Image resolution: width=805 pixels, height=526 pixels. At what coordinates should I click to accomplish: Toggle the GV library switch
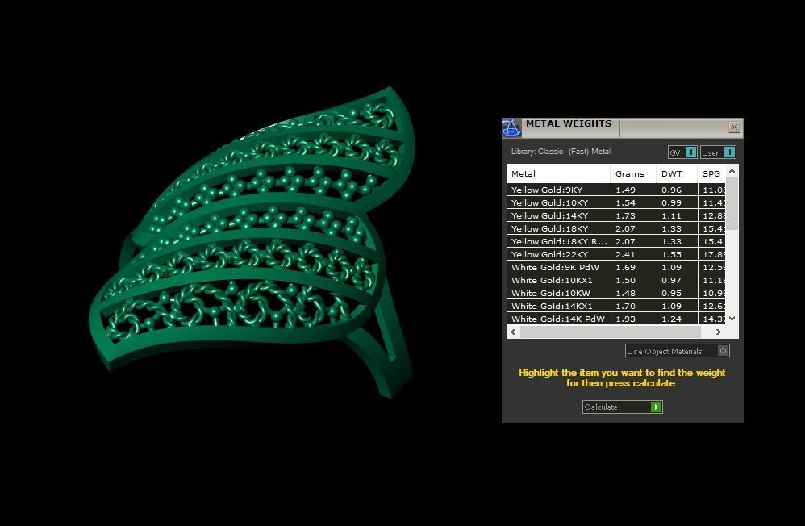pyautogui.click(x=682, y=152)
